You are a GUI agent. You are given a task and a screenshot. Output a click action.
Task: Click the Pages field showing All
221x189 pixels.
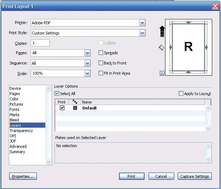[58, 53]
